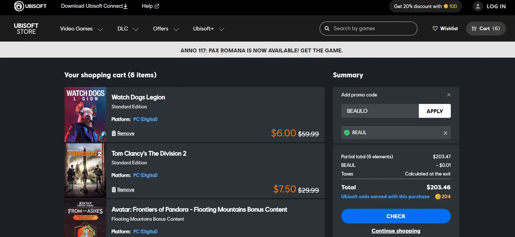The image size is (515, 237).
Task: Open Watch Dogs Legion title
Action: click(x=138, y=97)
